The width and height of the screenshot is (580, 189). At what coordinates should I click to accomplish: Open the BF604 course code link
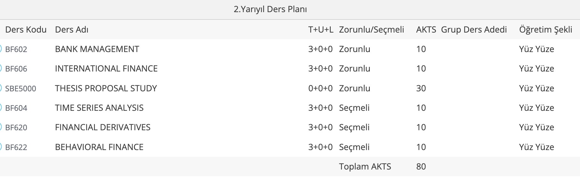tap(16, 108)
